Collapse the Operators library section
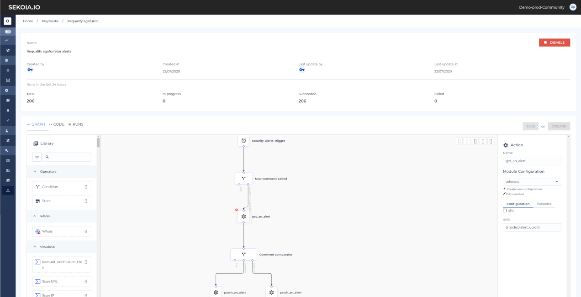Viewport: 581px width, 297px height. pos(36,172)
